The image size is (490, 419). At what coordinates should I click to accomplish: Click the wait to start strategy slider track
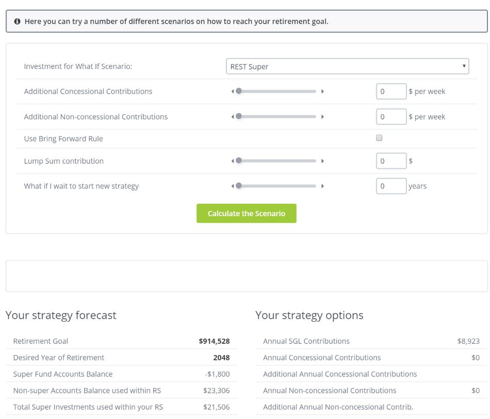coord(279,186)
